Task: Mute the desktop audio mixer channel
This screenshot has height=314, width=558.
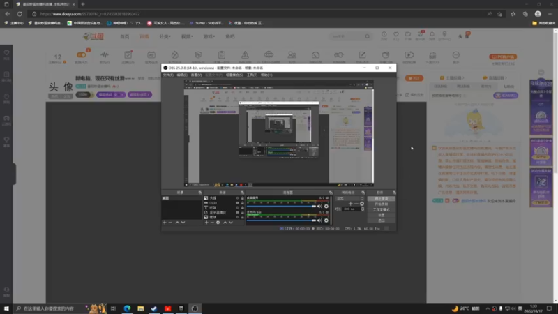Action: (x=319, y=207)
